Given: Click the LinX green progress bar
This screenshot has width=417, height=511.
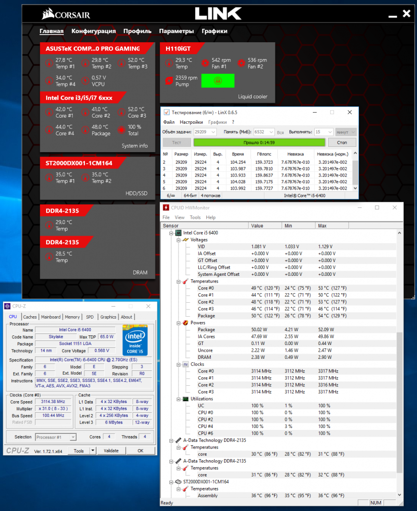Looking at the screenshot, I should (259, 143).
